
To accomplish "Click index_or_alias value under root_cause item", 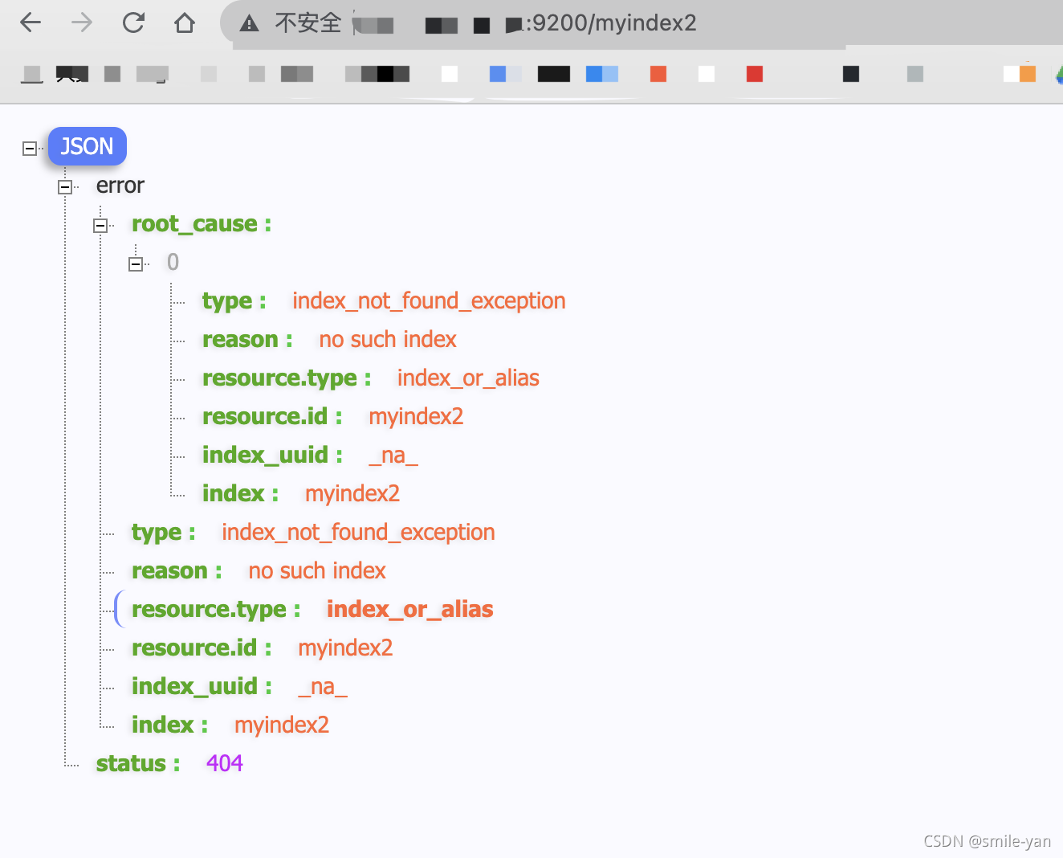I will (x=468, y=378).
